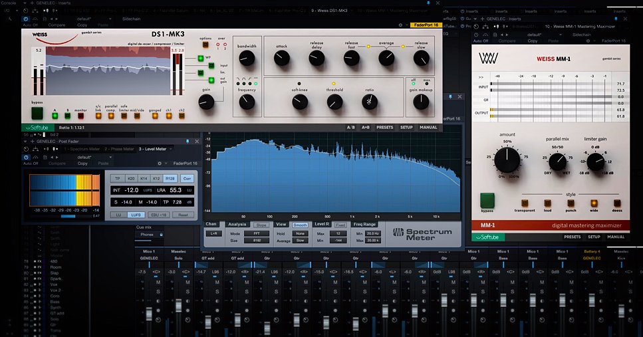This screenshot has height=337, width=643.
Task: Open PRESETS in the DS1-MK3 footer
Action: point(384,127)
